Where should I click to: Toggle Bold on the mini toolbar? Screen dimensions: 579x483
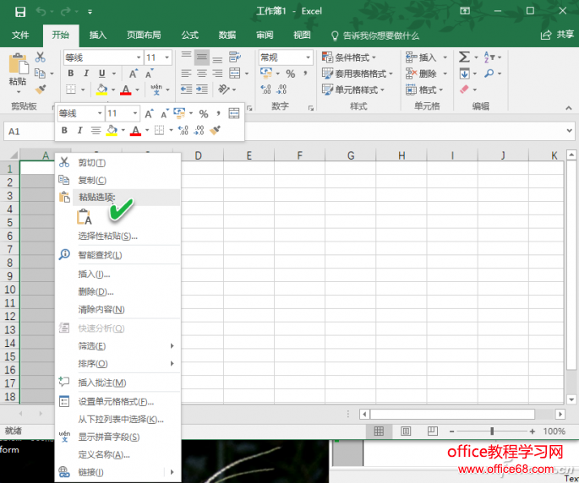(64, 130)
